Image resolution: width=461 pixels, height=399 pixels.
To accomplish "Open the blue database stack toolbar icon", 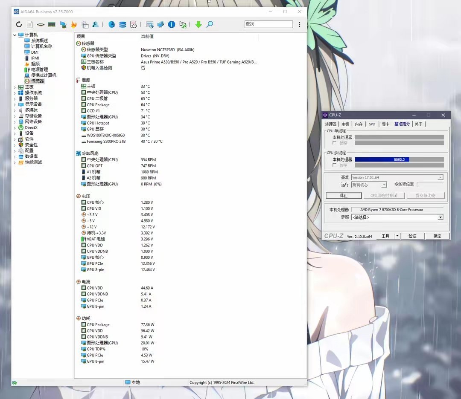I will point(123,24).
